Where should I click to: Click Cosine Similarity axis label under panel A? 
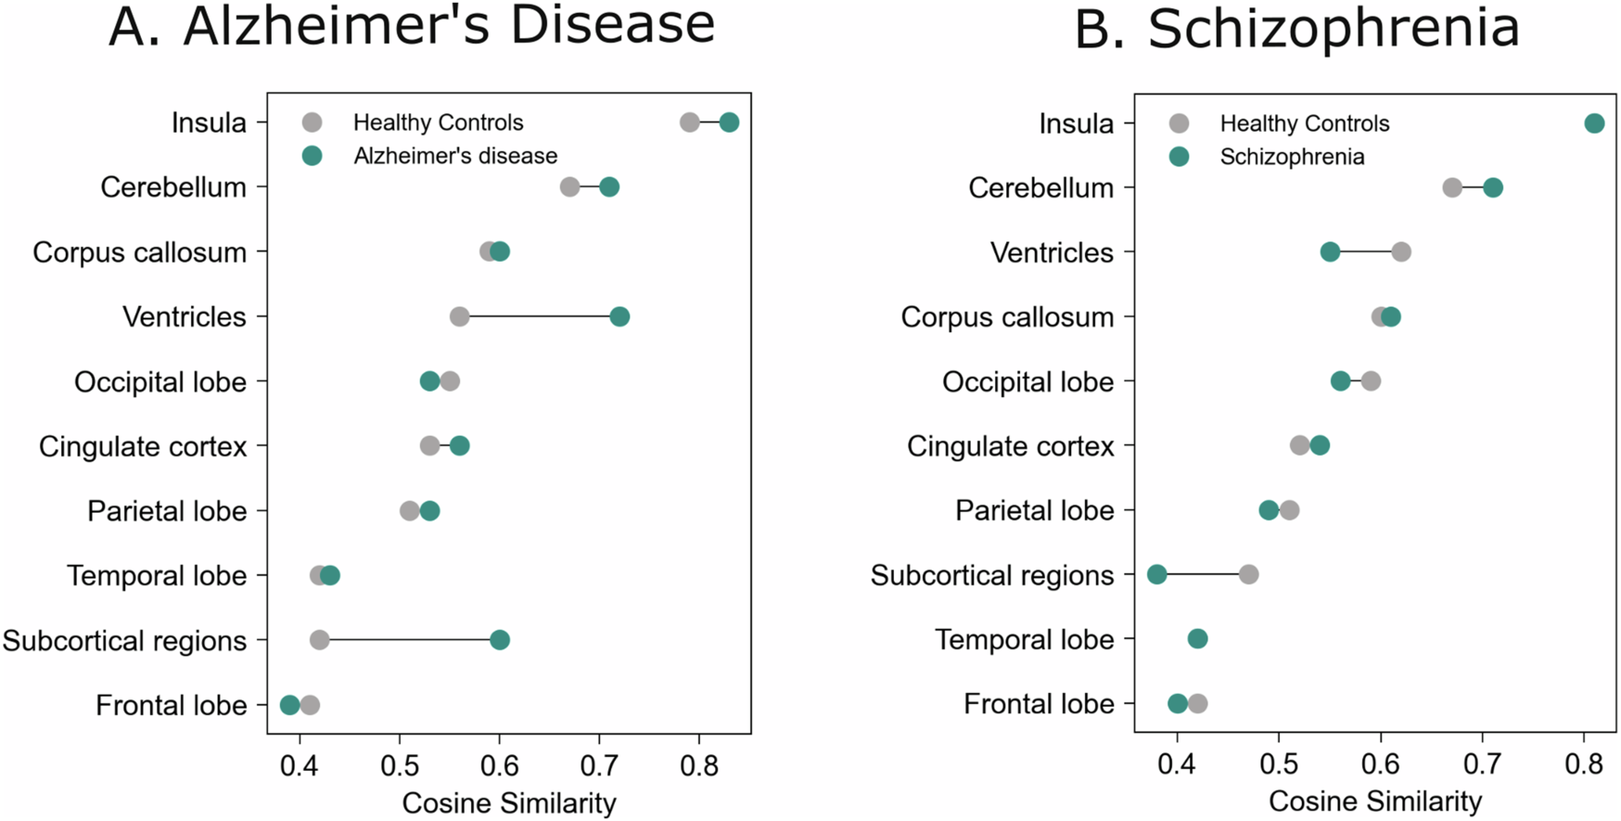click(x=508, y=803)
